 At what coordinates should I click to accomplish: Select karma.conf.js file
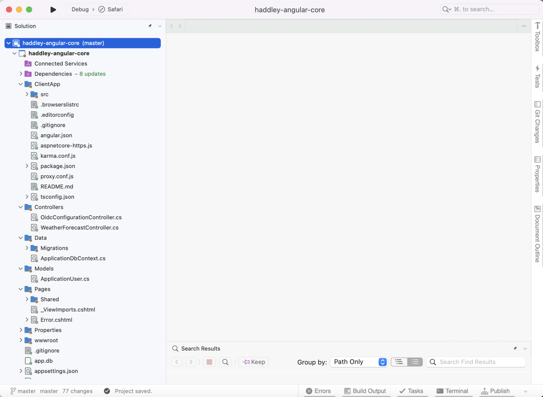58,156
